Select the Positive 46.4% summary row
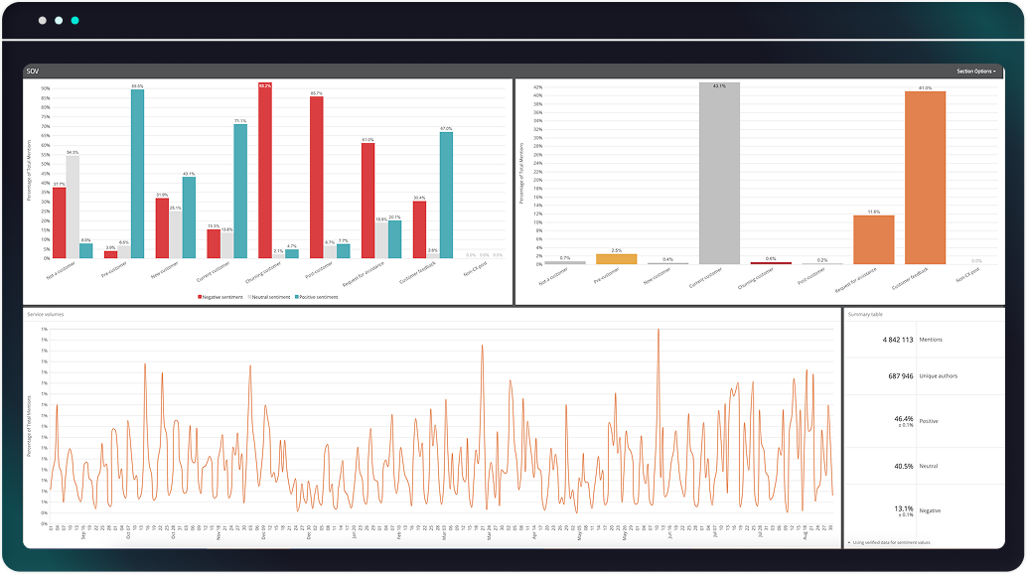 [924, 421]
